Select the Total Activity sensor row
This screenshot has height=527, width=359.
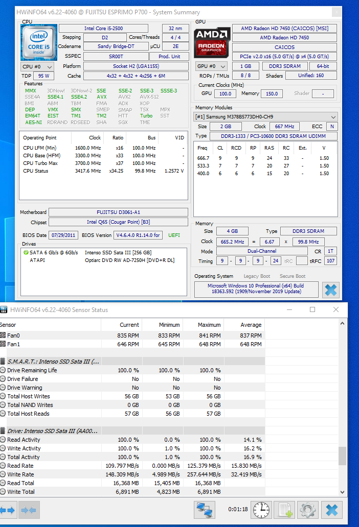132,457
